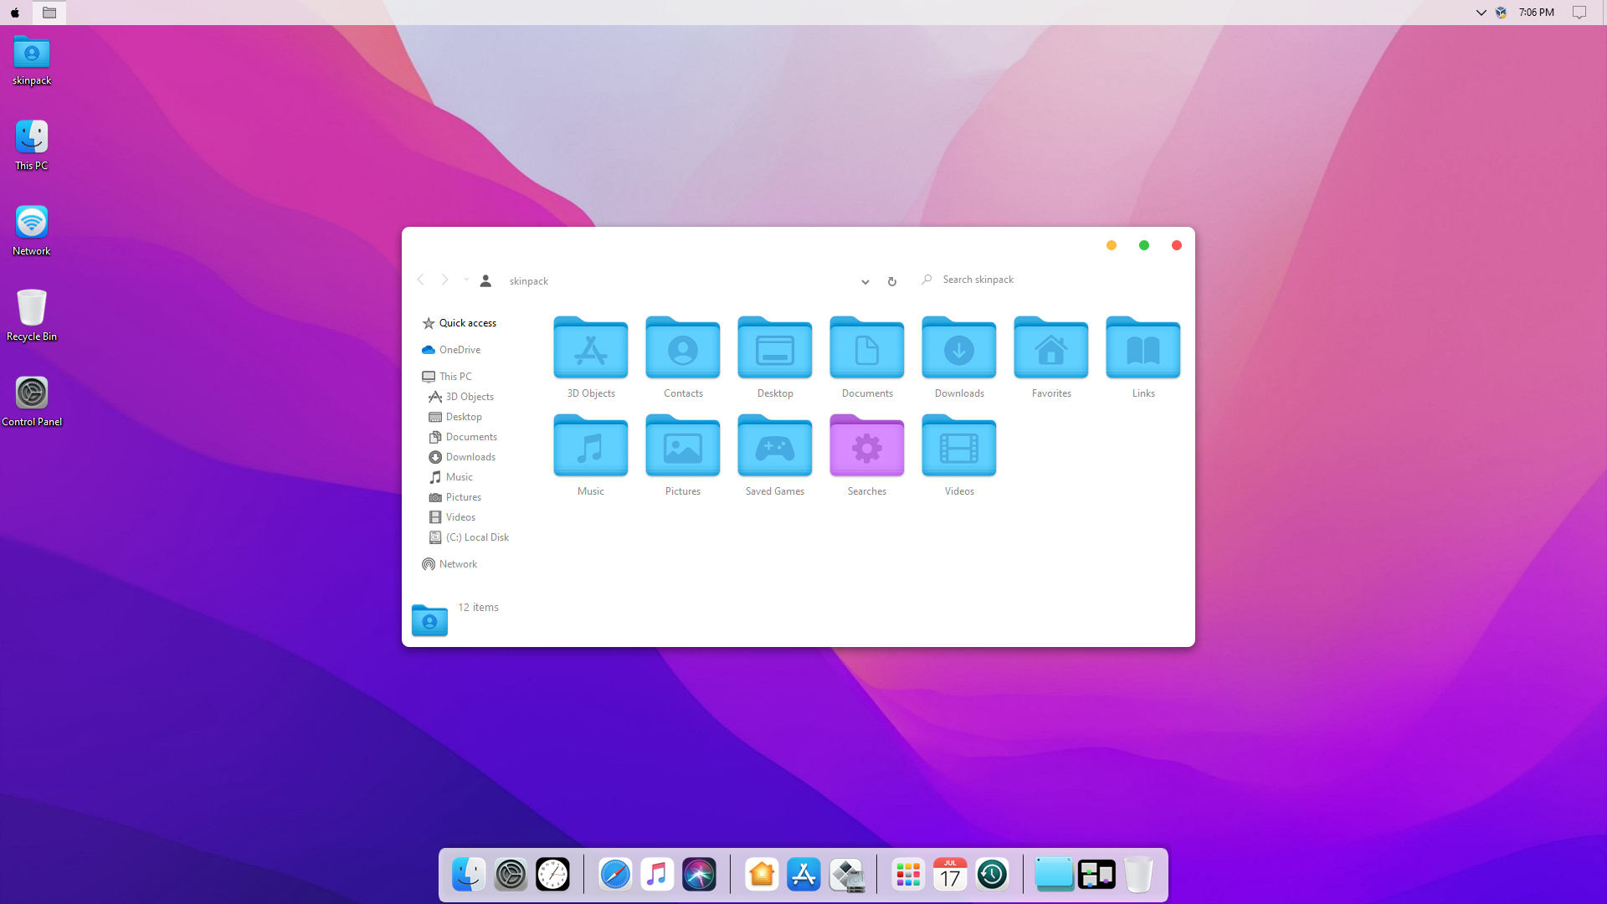Click the Apple menu icon
Screen dimensions: 1607x904
point(15,13)
